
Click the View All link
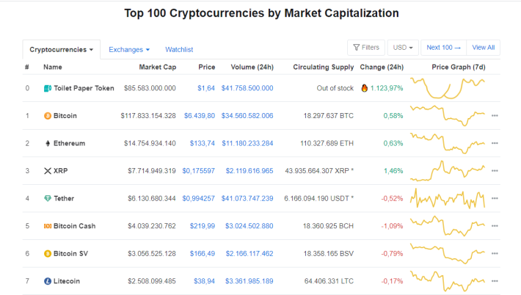point(483,48)
